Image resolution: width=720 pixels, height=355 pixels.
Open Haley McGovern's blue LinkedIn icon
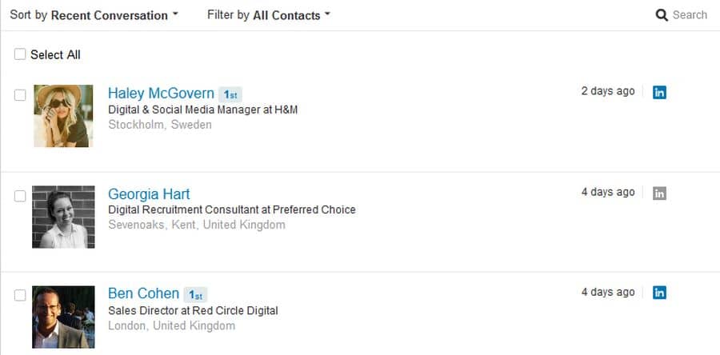(x=659, y=92)
